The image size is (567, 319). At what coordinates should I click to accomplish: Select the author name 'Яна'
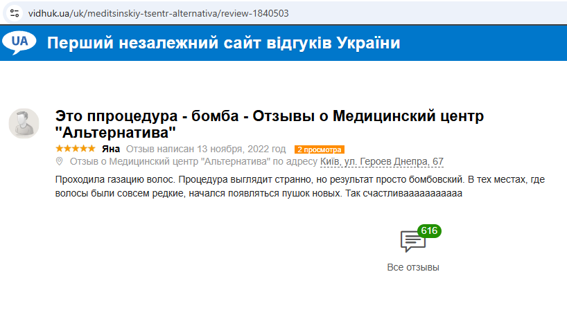coord(111,149)
